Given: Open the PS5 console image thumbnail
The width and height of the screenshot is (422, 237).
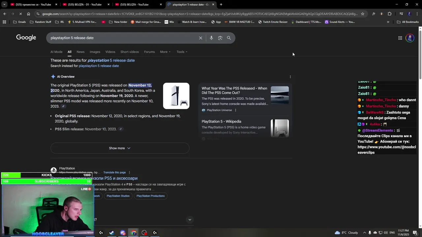Looking at the screenshot, I should pos(176,96).
